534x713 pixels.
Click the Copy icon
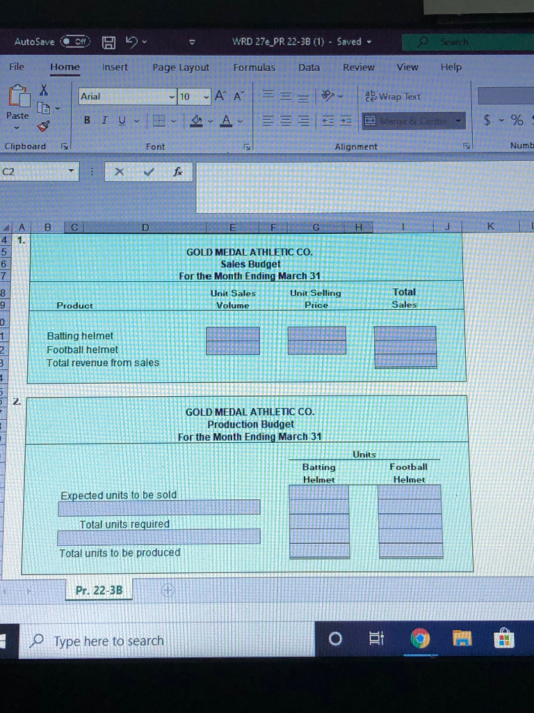click(44, 108)
